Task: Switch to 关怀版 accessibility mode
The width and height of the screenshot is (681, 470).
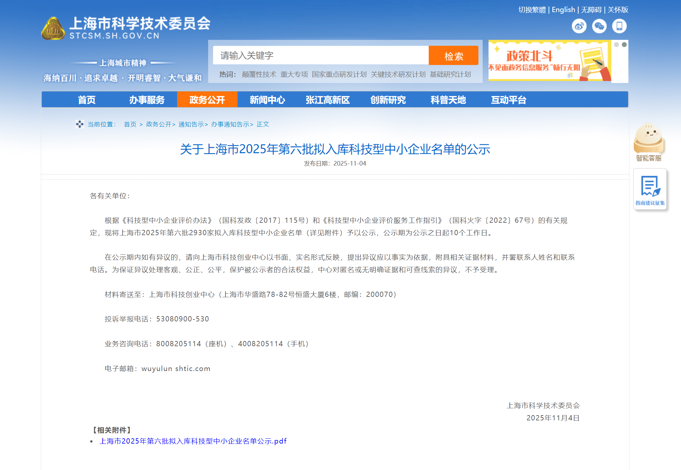Action: pos(618,10)
